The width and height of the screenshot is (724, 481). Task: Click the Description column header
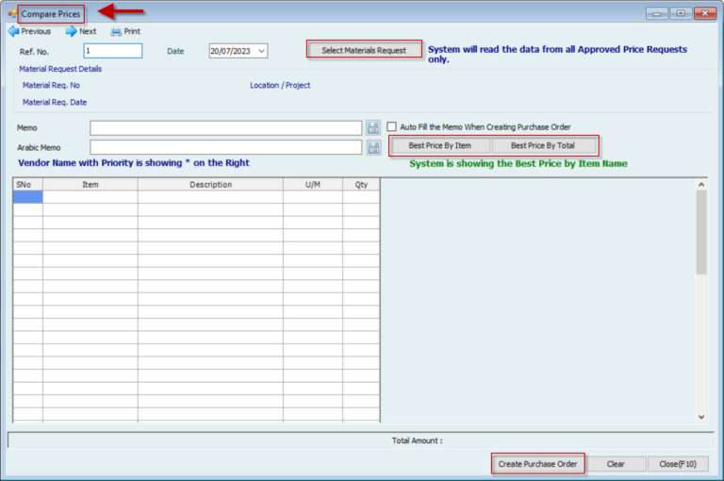210,185
